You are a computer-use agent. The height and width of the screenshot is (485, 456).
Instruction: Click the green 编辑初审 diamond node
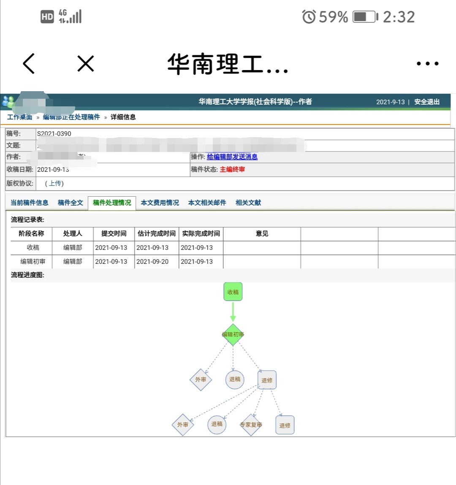(233, 334)
